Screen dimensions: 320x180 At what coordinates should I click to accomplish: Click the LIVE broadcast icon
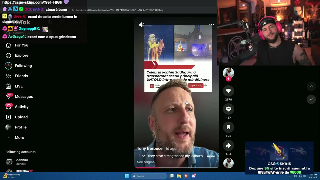click(8, 86)
